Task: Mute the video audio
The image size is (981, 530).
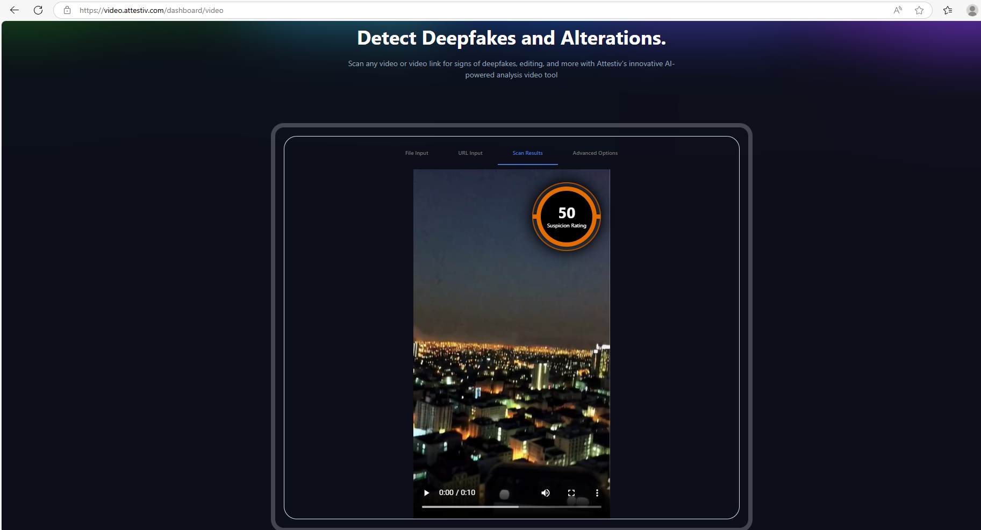Action: click(546, 493)
